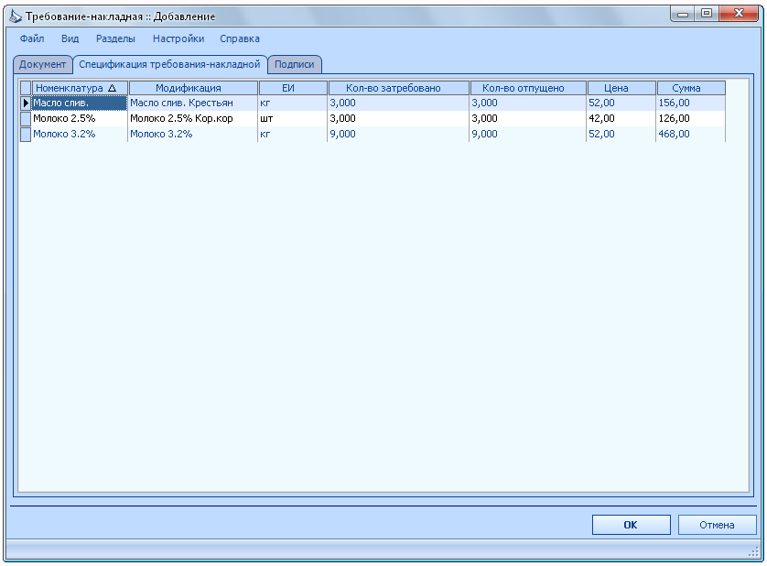The image size is (767, 566).
Task: Click the Цена column header
Action: [621, 88]
